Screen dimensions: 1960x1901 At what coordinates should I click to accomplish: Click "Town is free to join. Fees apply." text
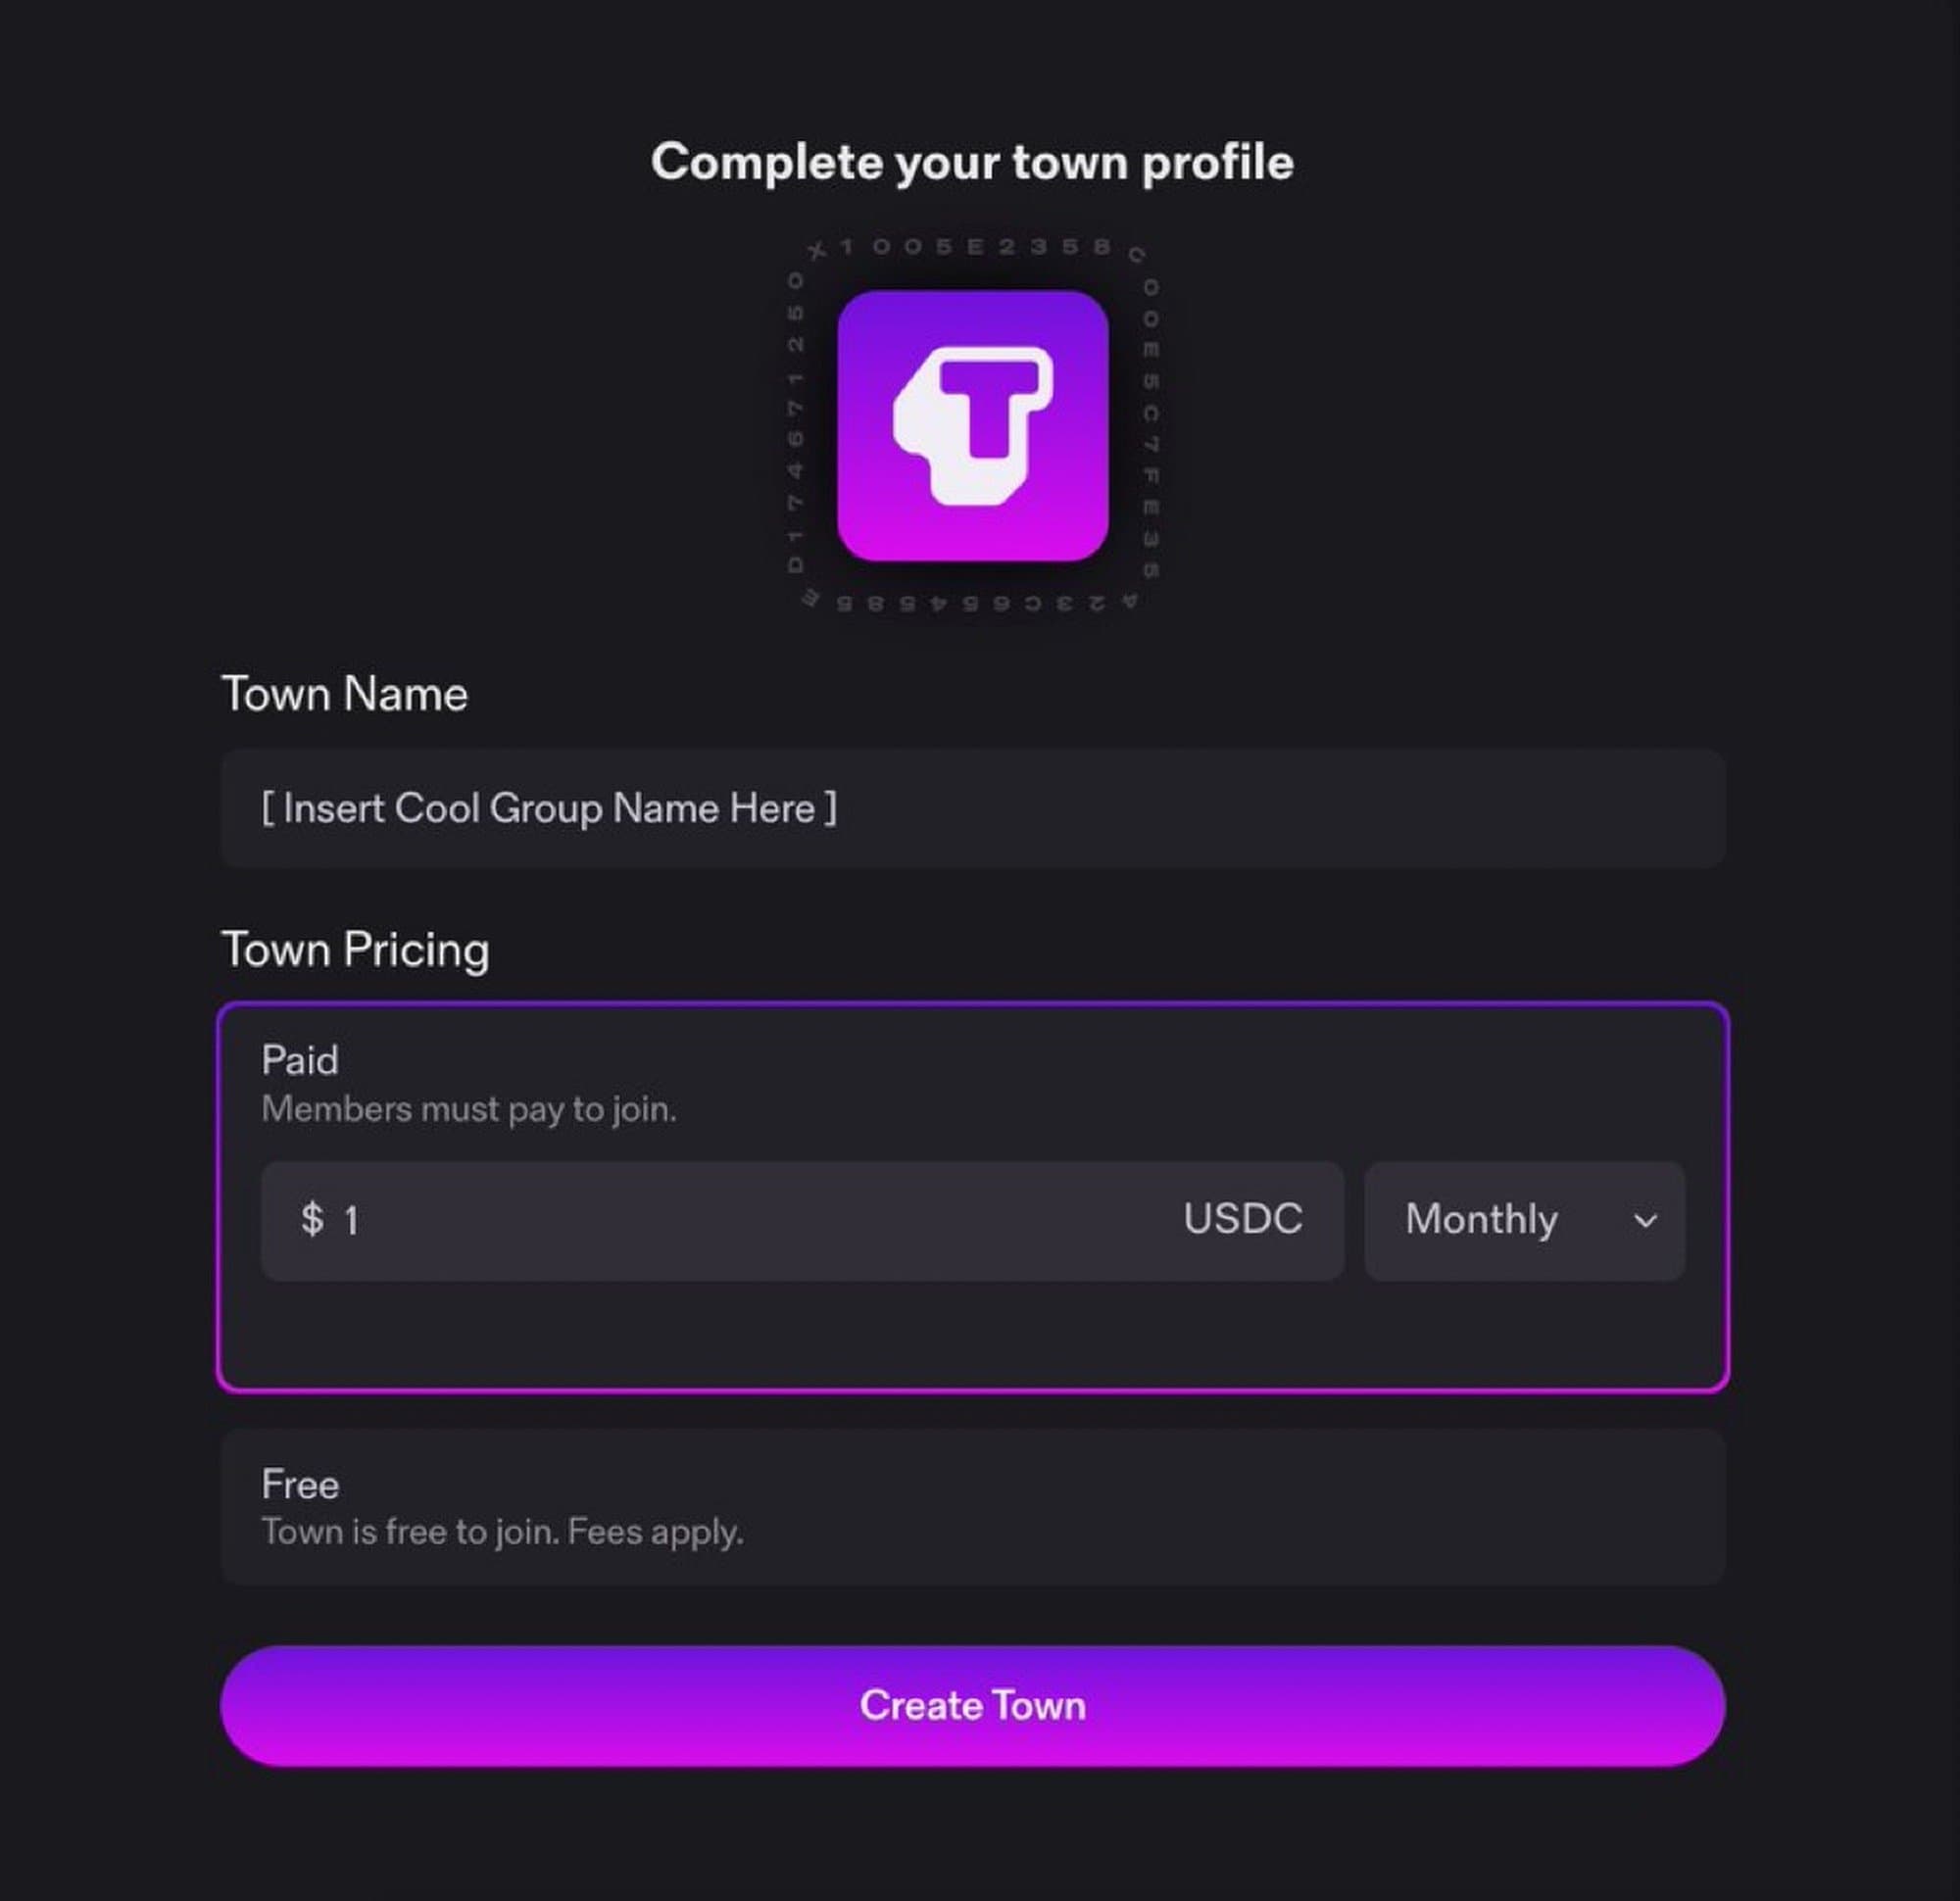tap(502, 1532)
